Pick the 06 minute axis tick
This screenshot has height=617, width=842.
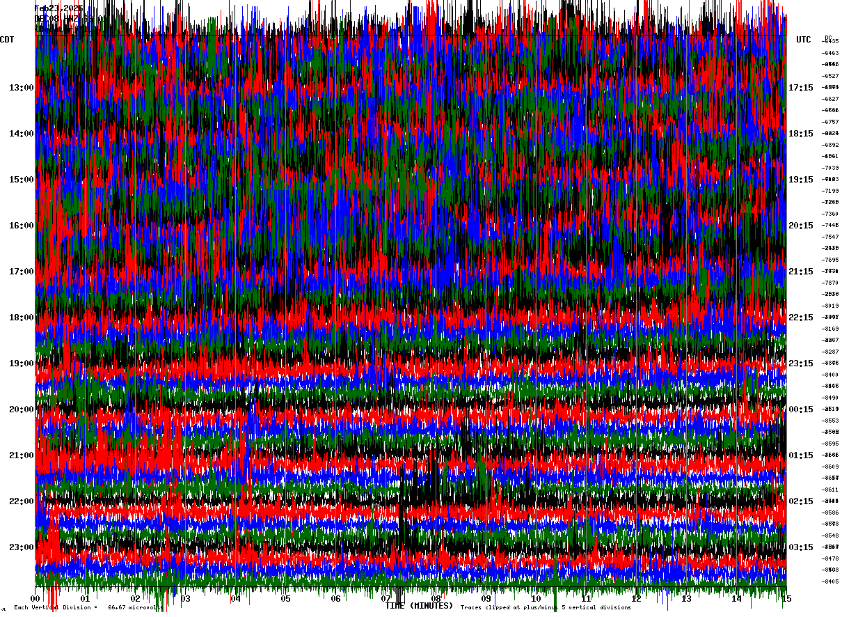coord(336,599)
